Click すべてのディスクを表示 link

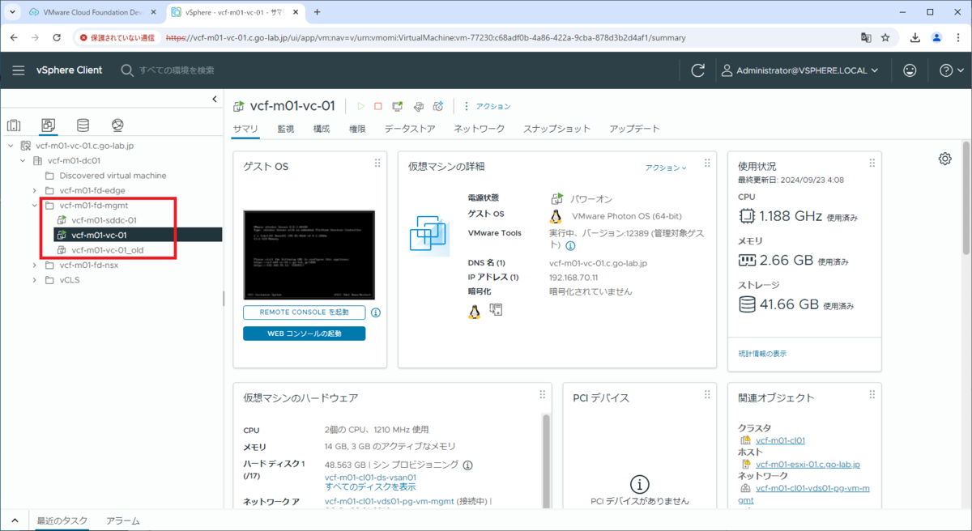370,487
